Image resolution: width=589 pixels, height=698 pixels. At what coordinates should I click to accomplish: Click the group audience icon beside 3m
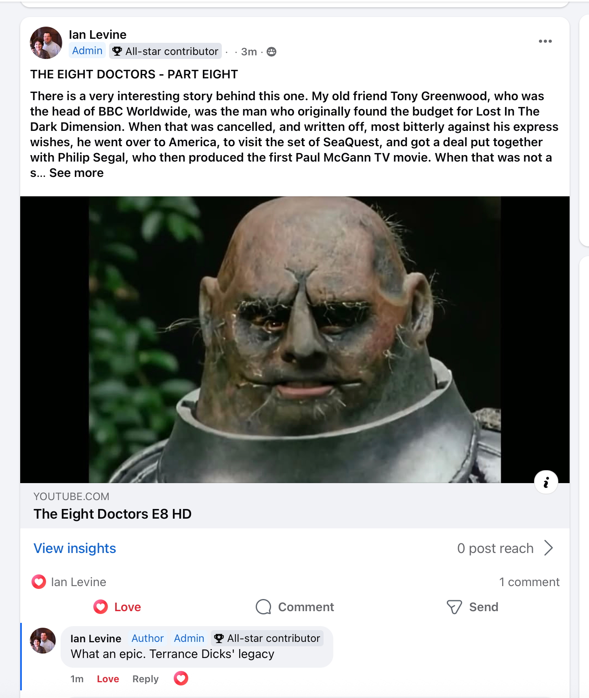(271, 52)
